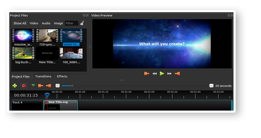Click the fast forward button under the preview
Image resolution: width=261 pixels, height=138 pixels.
170,74
